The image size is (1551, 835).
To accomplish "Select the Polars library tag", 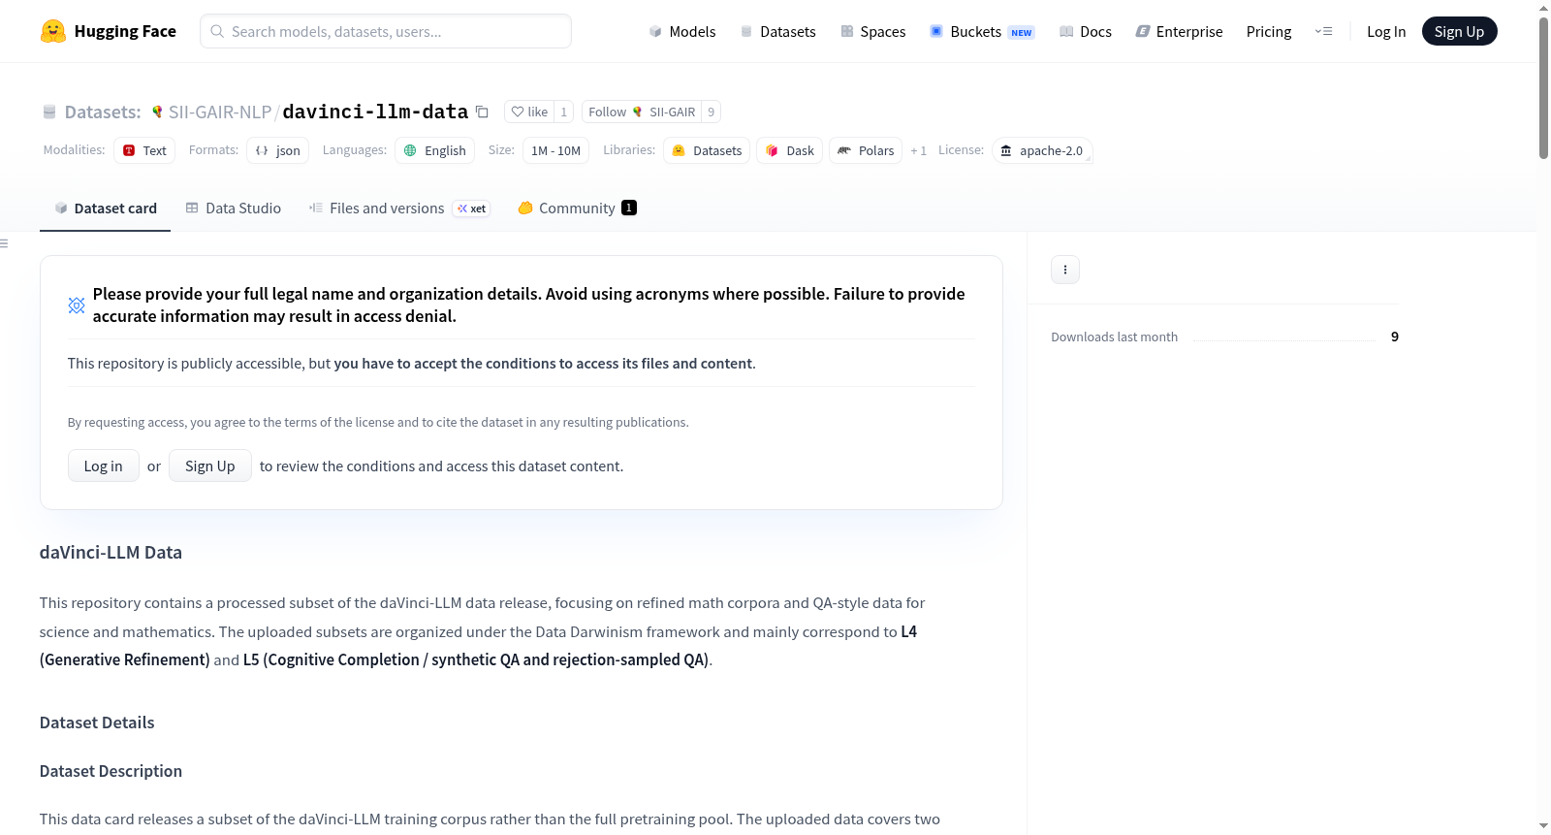I will pos(866,150).
